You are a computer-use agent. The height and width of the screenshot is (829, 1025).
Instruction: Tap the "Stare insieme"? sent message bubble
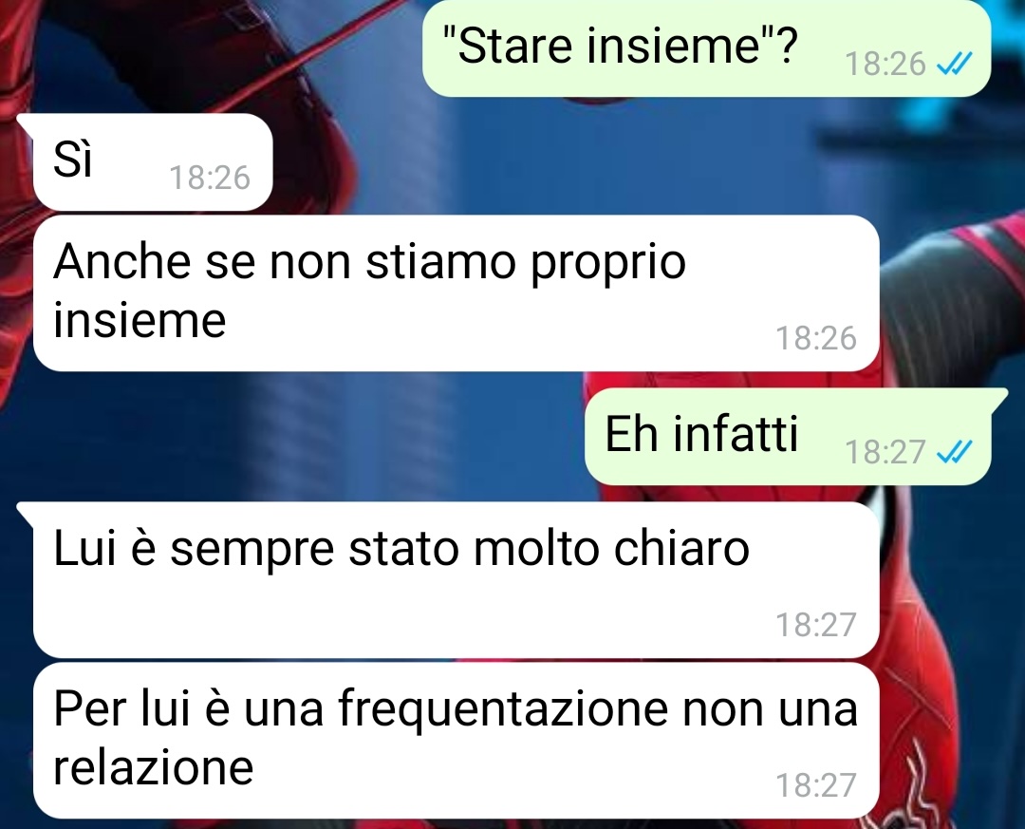pos(707,49)
